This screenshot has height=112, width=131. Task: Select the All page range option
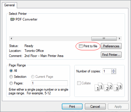(x=11, y=71)
